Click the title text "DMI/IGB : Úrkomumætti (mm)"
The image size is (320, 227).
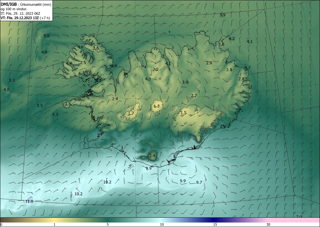point(26,4)
